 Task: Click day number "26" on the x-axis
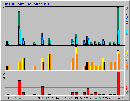point(103,98)
